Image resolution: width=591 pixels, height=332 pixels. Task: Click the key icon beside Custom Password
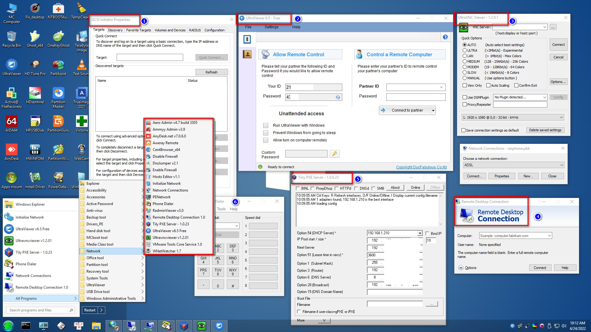(x=335, y=154)
